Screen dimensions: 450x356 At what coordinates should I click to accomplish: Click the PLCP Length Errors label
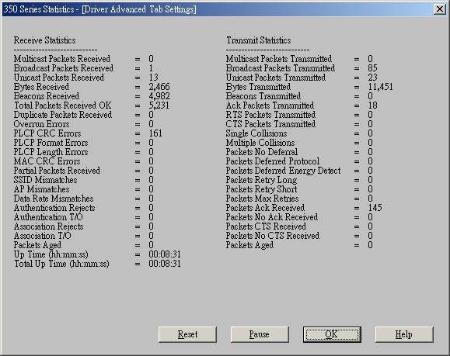(x=51, y=152)
